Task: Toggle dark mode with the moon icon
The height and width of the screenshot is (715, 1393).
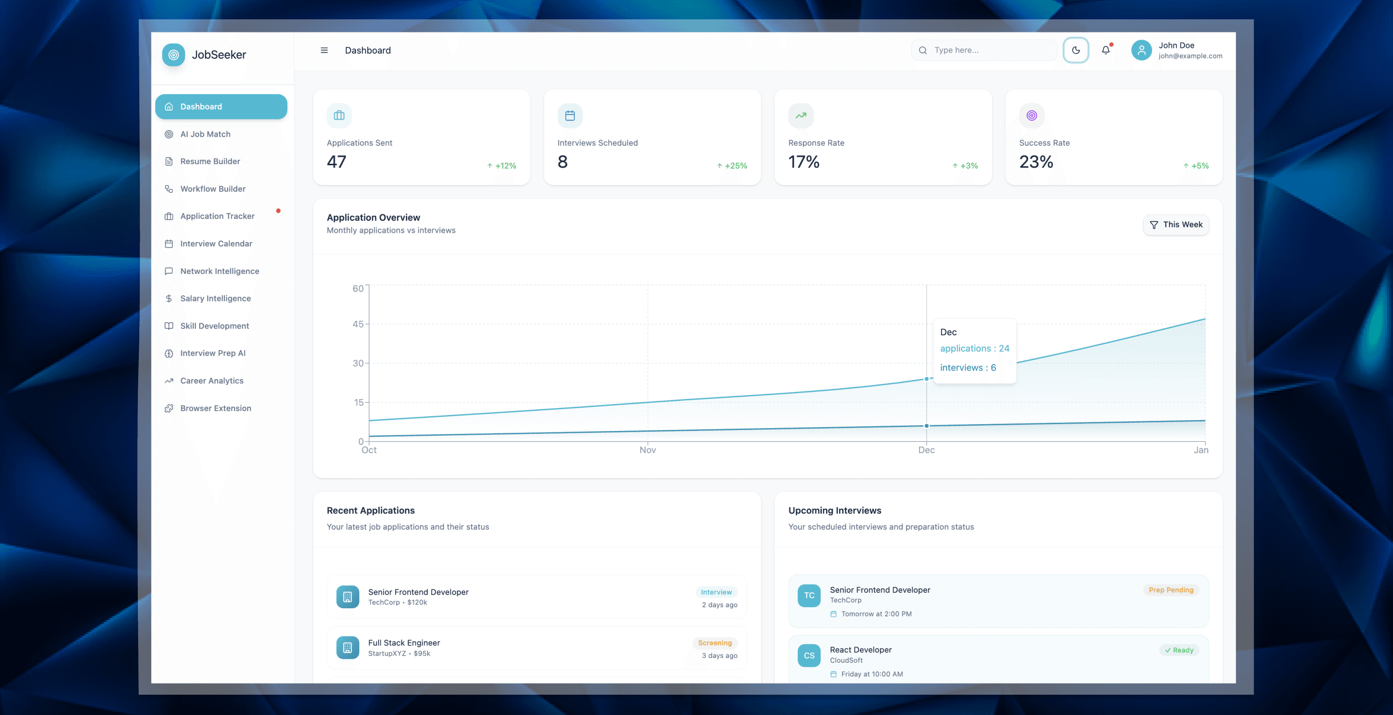Action: (x=1076, y=50)
